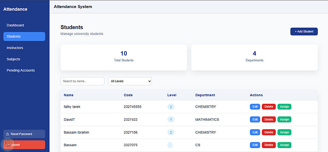Click the Search by name field
Screen dimensions: 328x152
tap(82, 81)
